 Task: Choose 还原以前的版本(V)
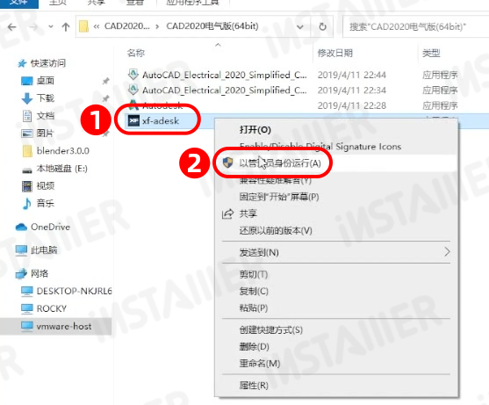click(x=336, y=230)
